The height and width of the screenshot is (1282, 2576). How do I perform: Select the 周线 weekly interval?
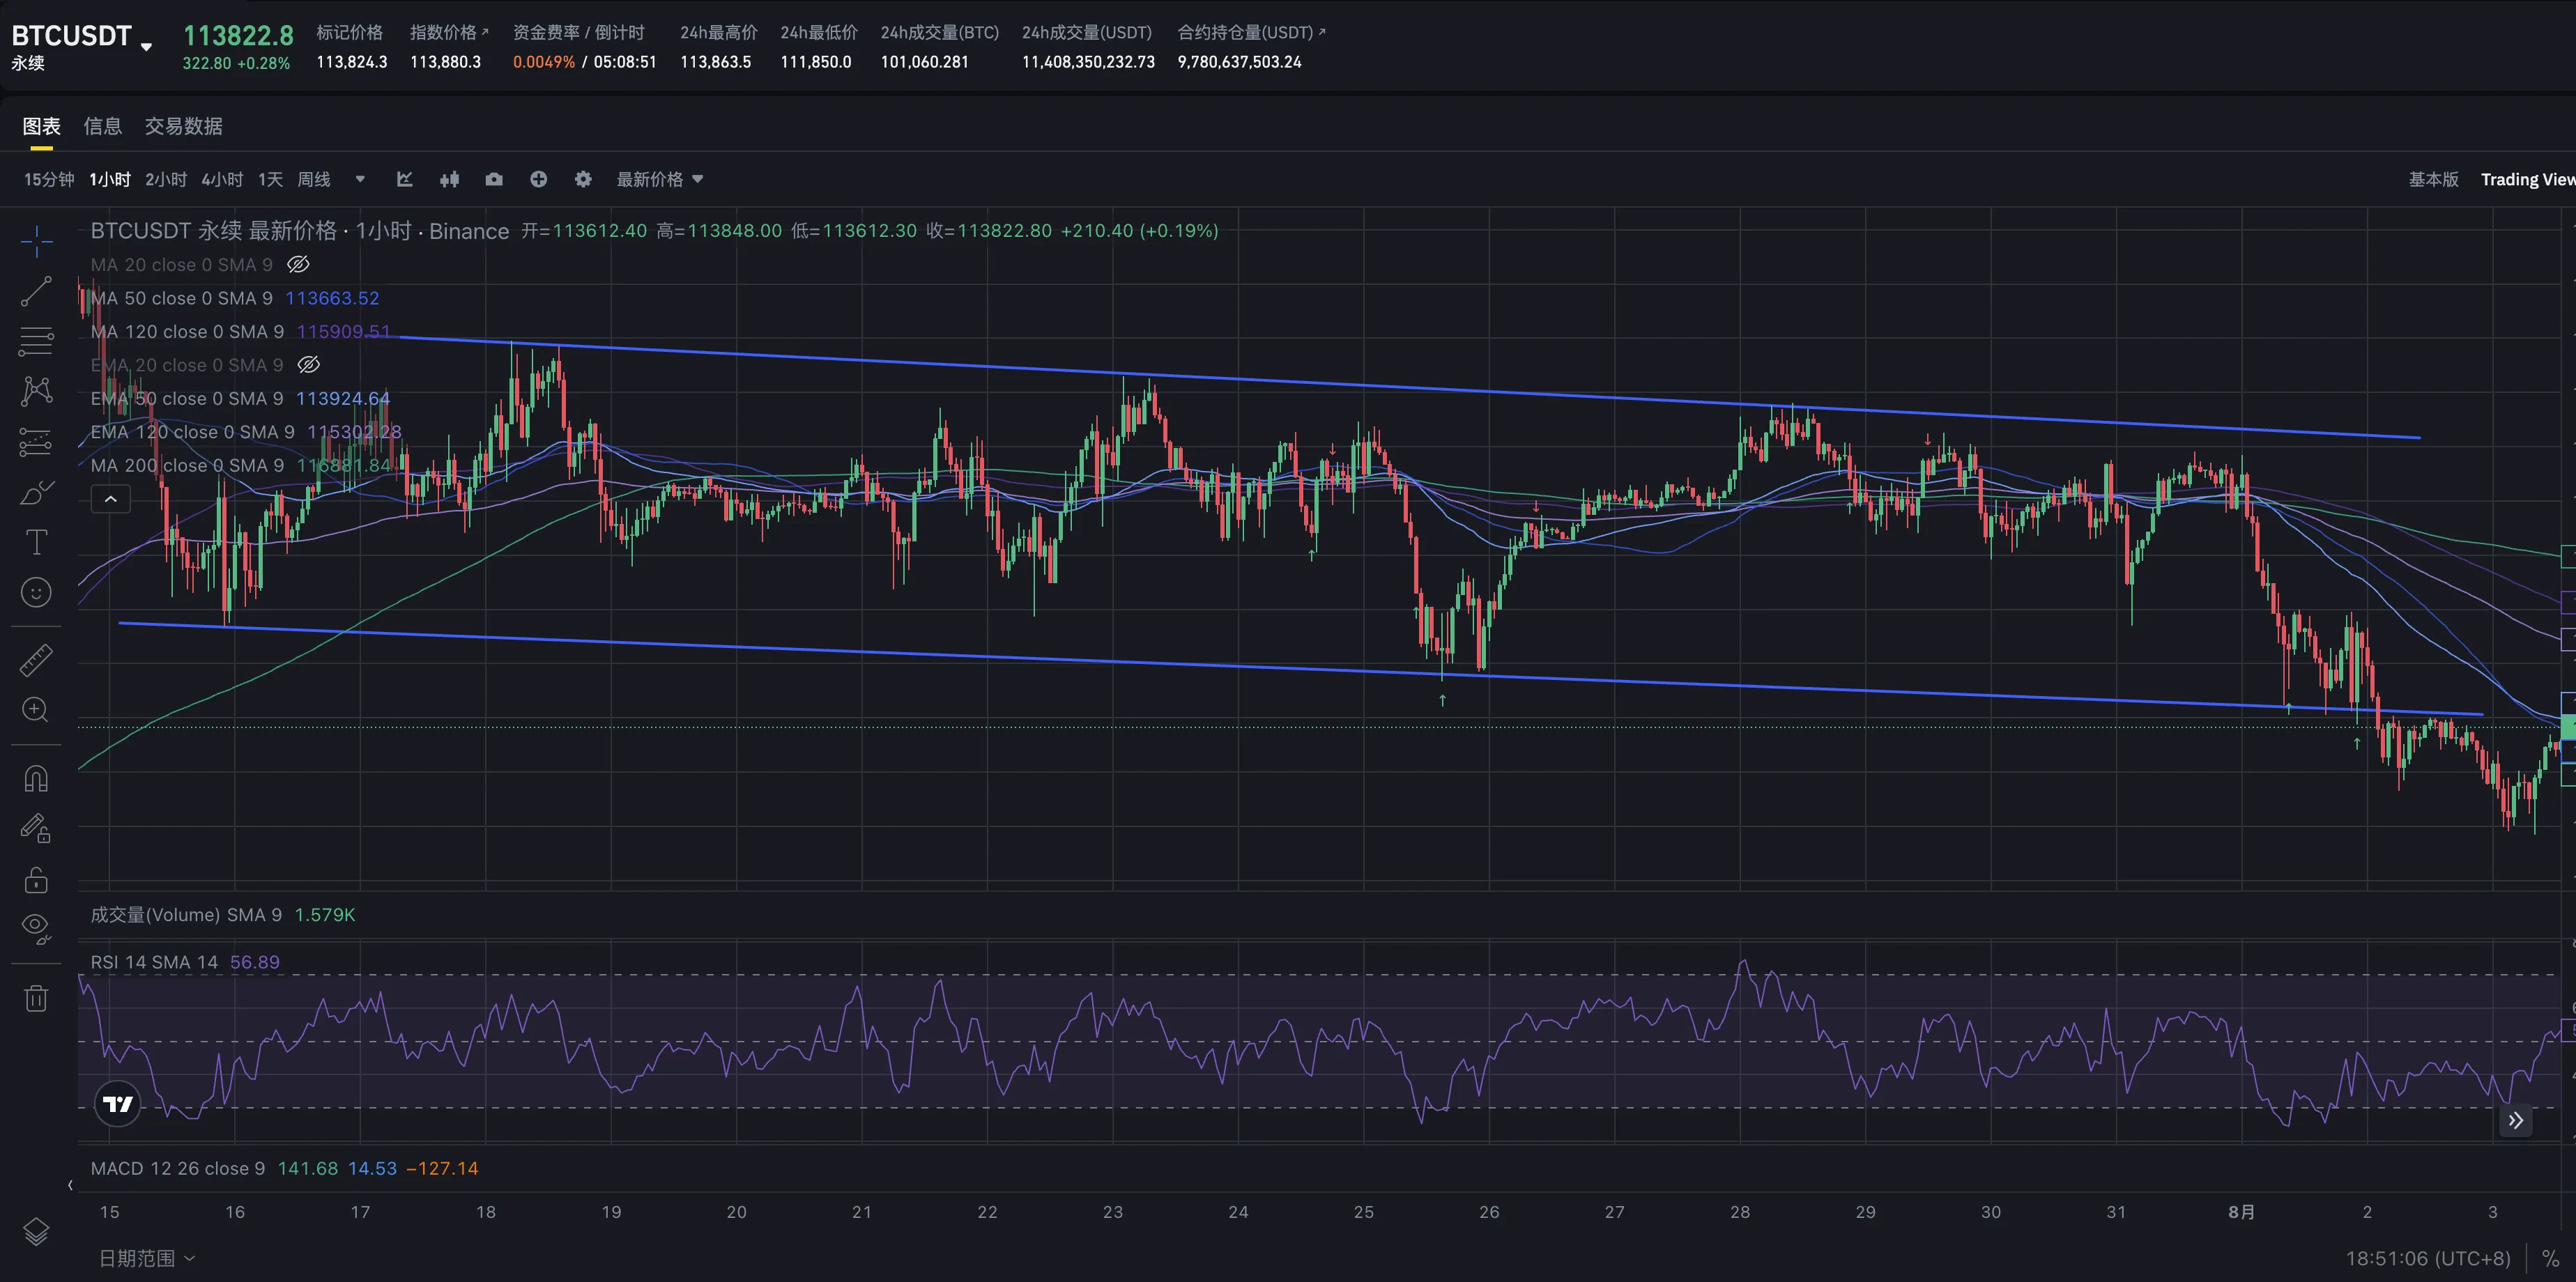(314, 179)
